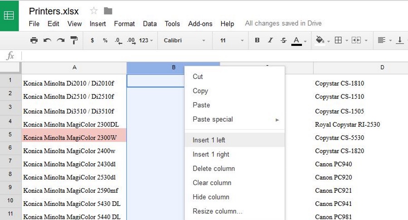Toggle Strikethrough formatting
The image size is (408, 220).
pyautogui.click(x=284, y=40)
